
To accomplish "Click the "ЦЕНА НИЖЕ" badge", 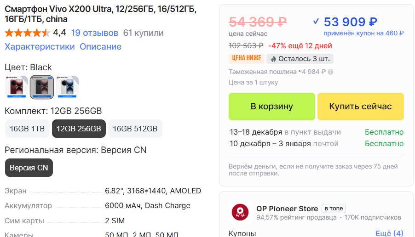I will pyautogui.click(x=246, y=58).
